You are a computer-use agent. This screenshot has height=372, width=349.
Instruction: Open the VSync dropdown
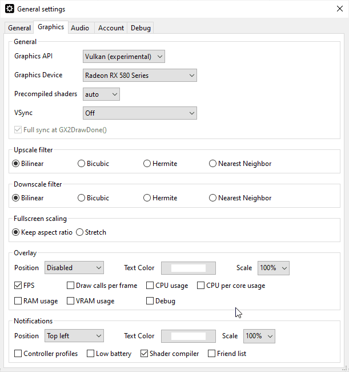click(x=140, y=113)
